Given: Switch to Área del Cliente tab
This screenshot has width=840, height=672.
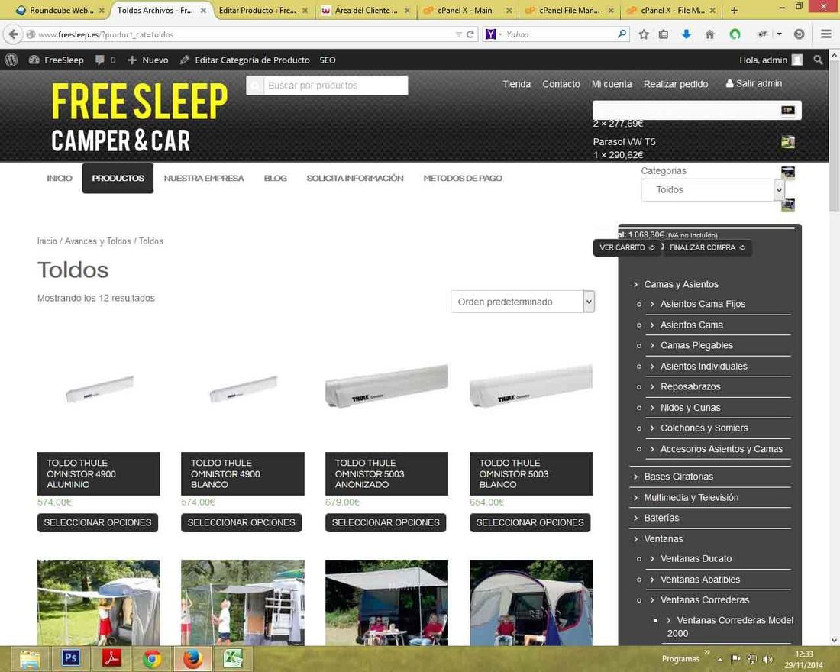Looking at the screenshot, I should pyautogui.click(x=366, y=10).
